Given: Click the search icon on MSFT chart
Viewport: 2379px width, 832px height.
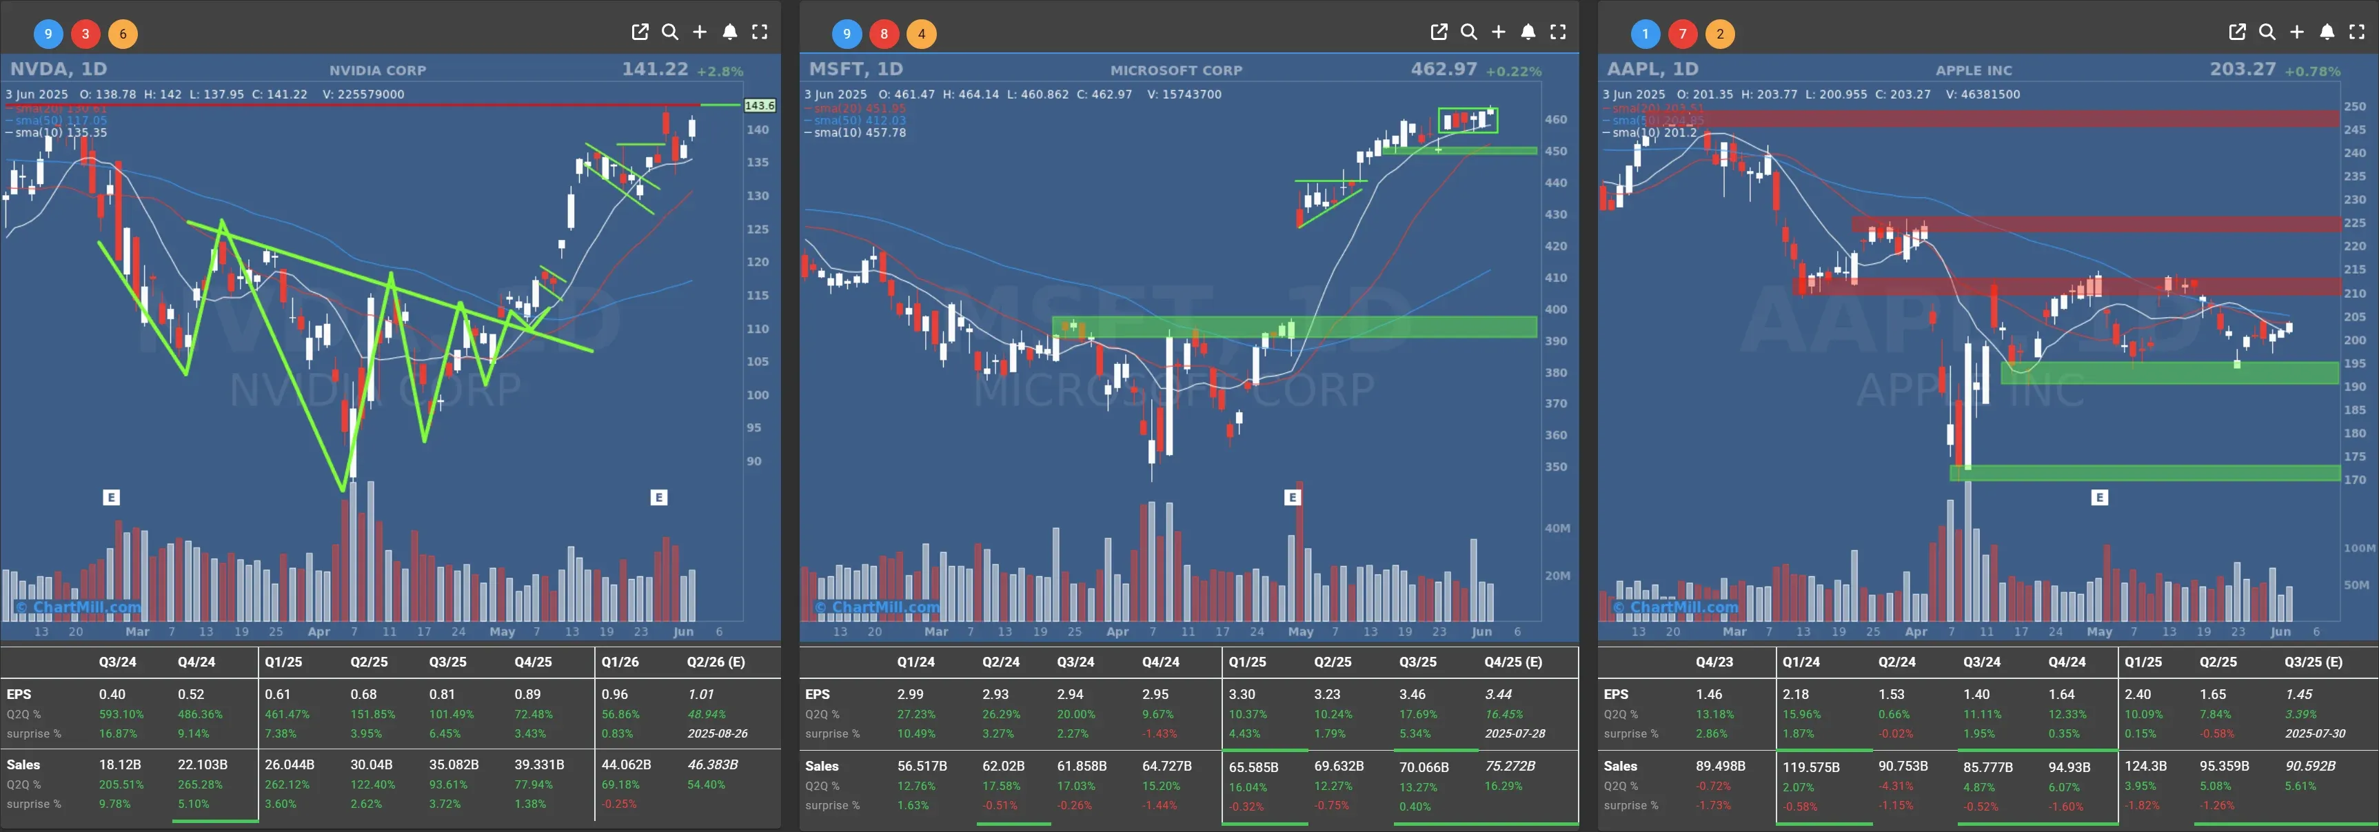Looking at the screenshot, I should tap(1468, 32).
